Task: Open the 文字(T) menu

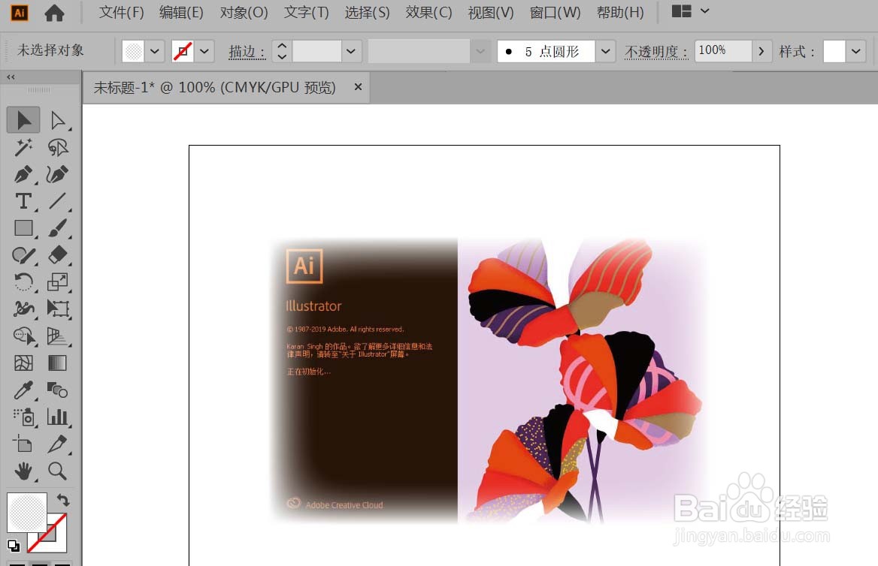Action: tap(306, 12)
